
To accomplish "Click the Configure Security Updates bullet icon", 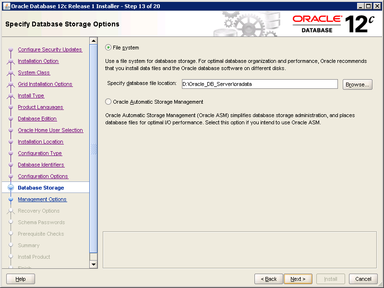I will point(11,49).
